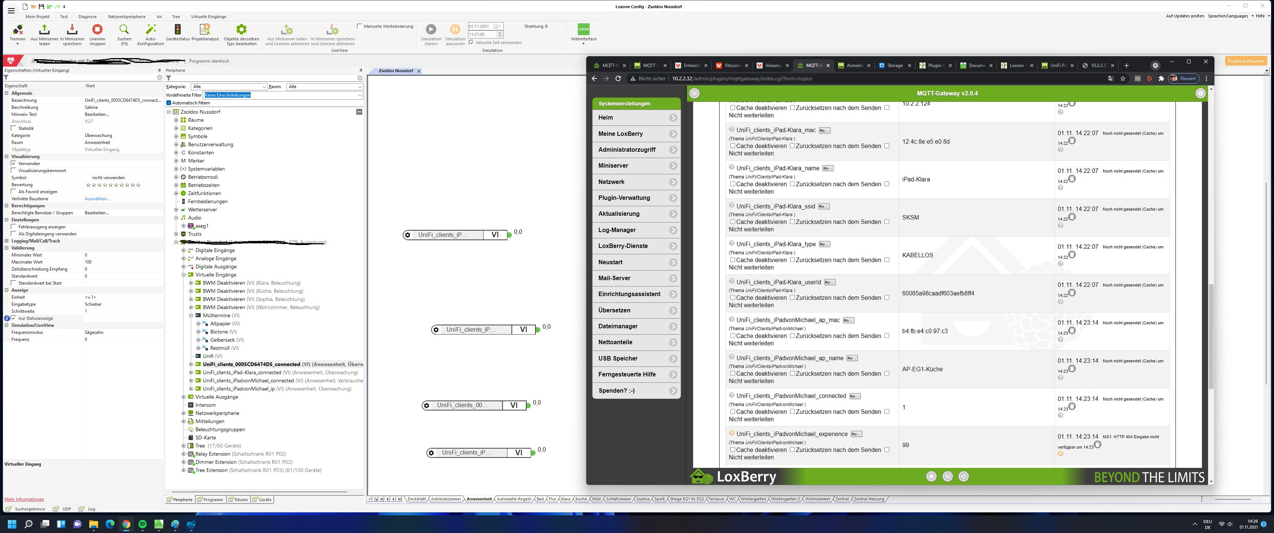1274x533 pixels.
Task: Check Zurücksetzen nach dem Senden for iPad-Klara_ssid
Action: 792,221
